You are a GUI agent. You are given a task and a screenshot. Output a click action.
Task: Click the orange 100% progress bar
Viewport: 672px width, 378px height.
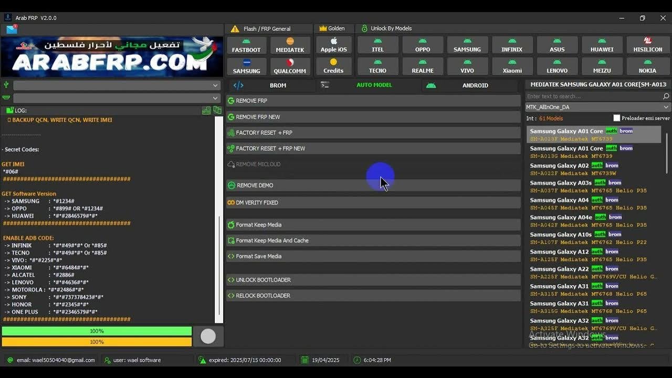[x=97, y=342]
